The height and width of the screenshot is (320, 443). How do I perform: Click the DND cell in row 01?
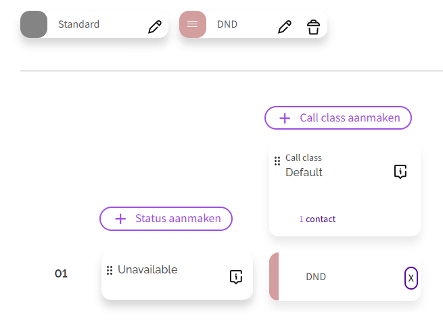pyautogui.click(x=338, y=277)
